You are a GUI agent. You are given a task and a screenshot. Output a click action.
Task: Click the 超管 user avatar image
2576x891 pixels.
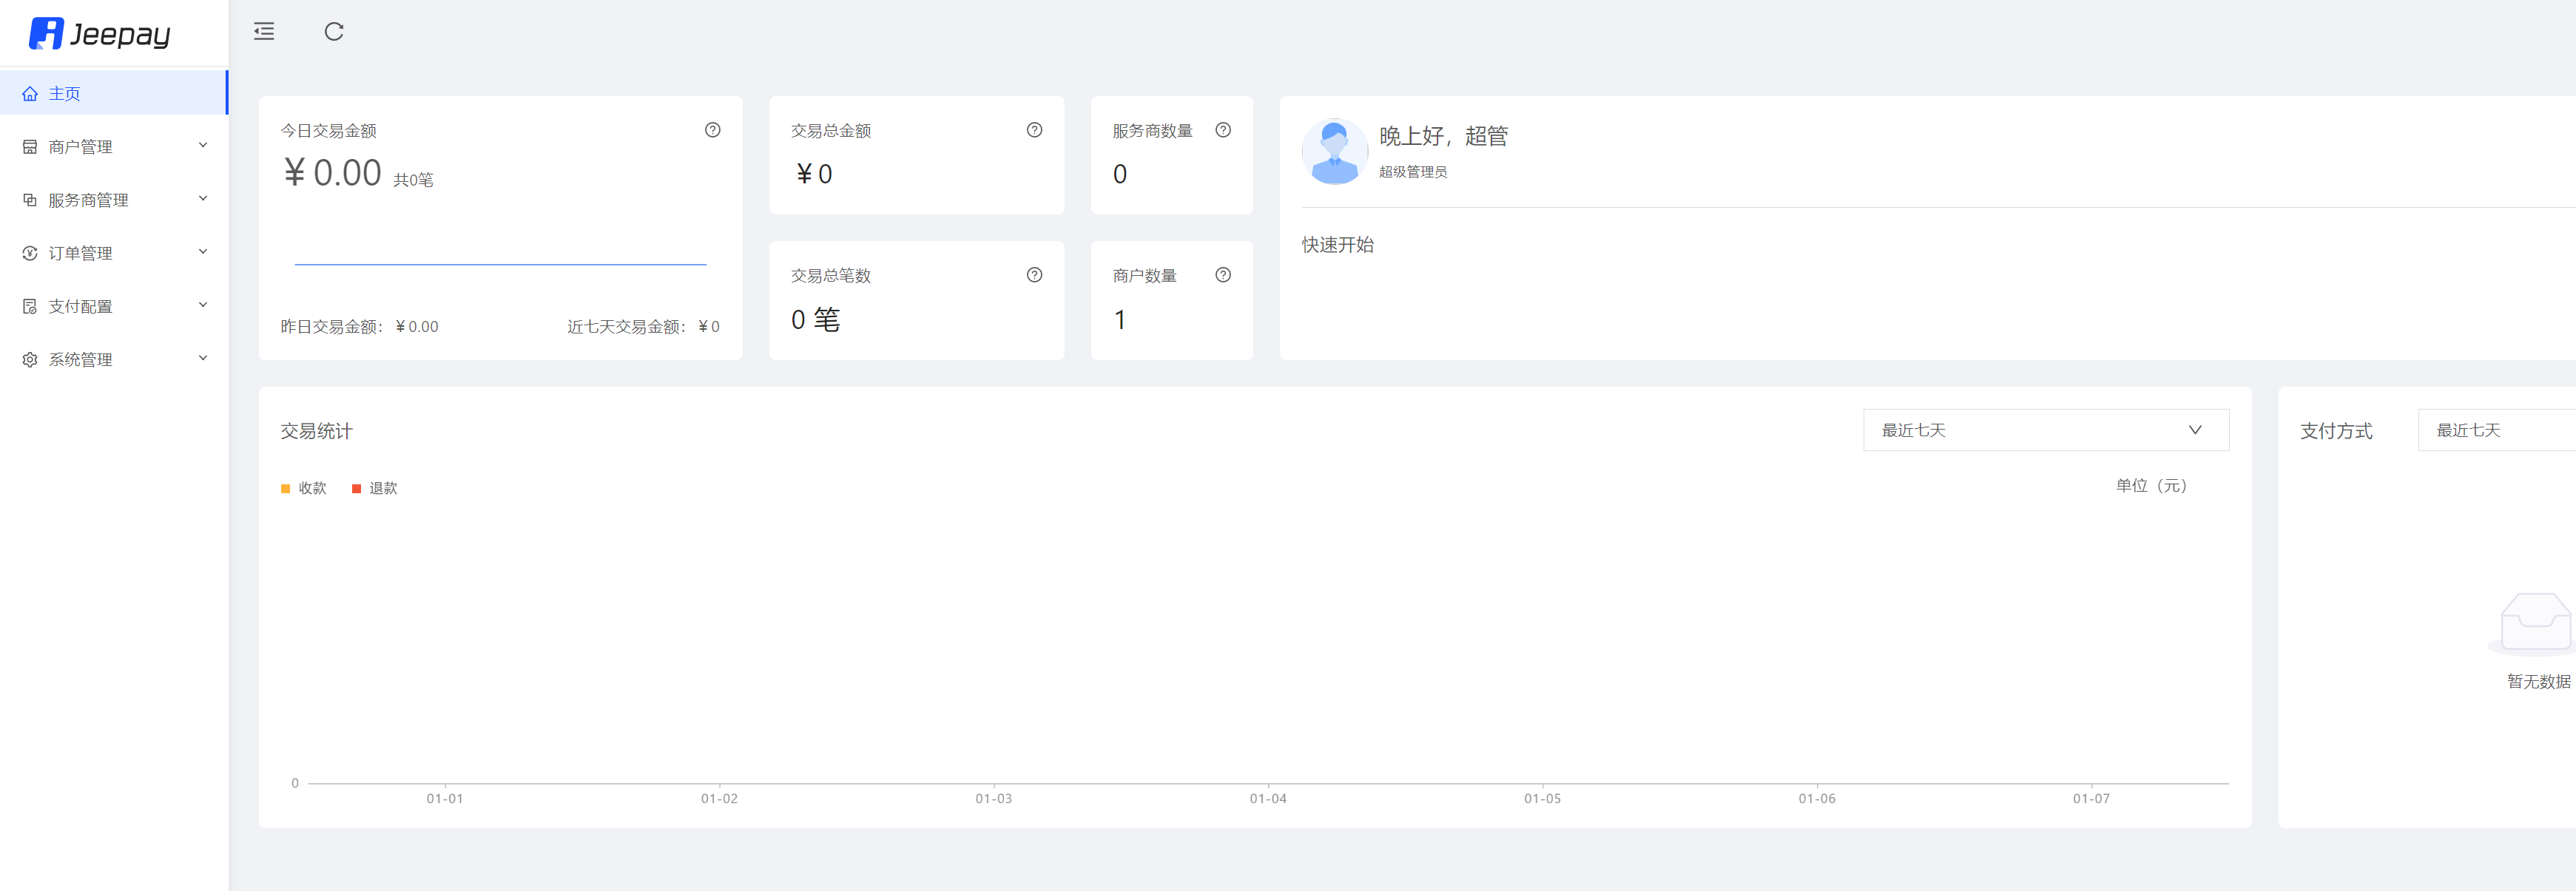tap(1334, 151)
